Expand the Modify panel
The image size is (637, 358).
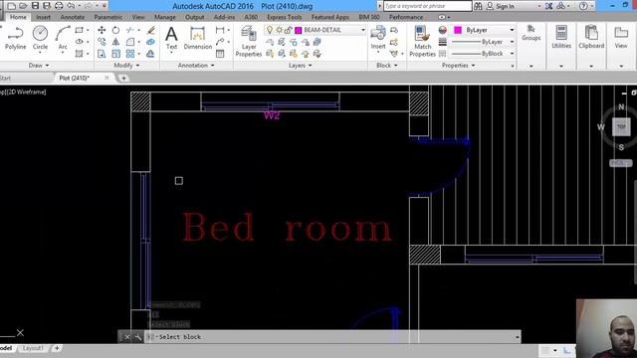tap(126, 65)
